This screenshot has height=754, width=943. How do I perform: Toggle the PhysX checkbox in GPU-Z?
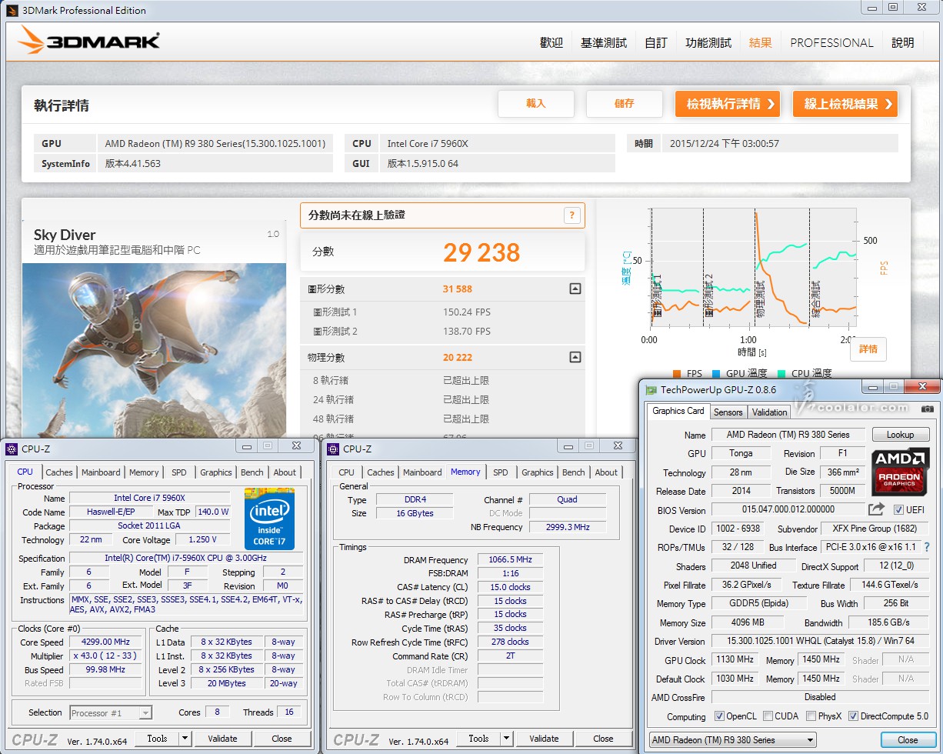811,716
